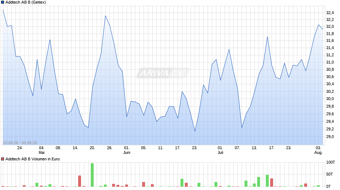Click the '14.' date axis label
340x190 pixels.
(x=75, y=148)
